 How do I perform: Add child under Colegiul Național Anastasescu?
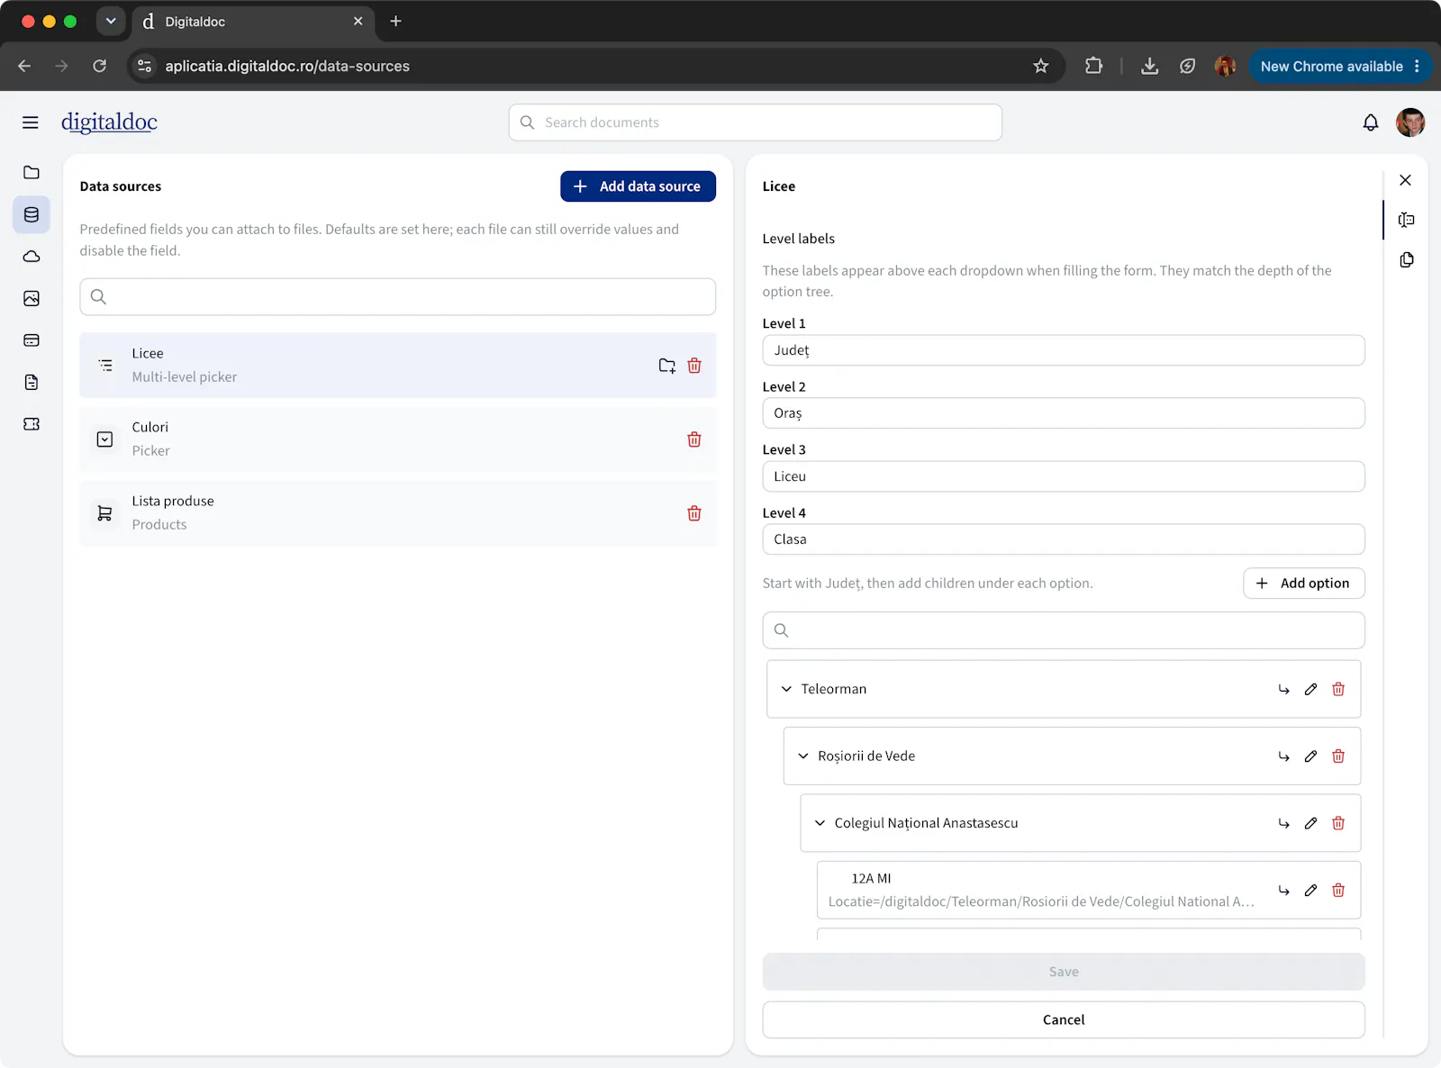point(1284,823)
